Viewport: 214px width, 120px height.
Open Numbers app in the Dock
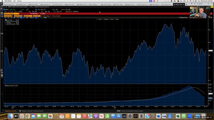coord(107,116)
